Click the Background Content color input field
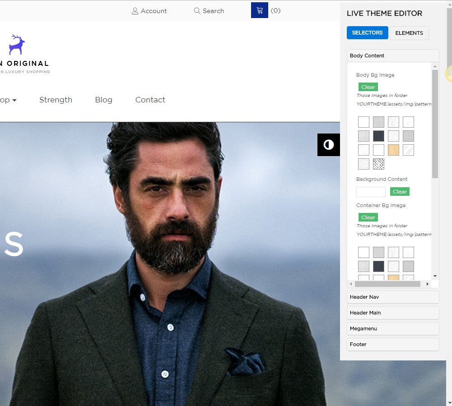452x406 pixels. pyautogui.click(x=371, y=192)
